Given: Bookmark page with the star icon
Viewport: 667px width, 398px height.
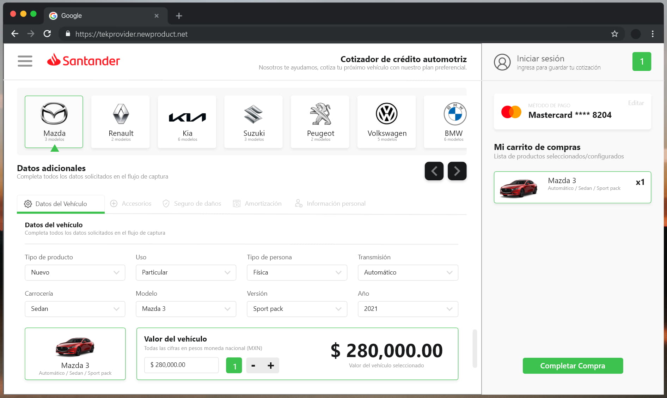Looking at the screenshot, I should point(614,34).
